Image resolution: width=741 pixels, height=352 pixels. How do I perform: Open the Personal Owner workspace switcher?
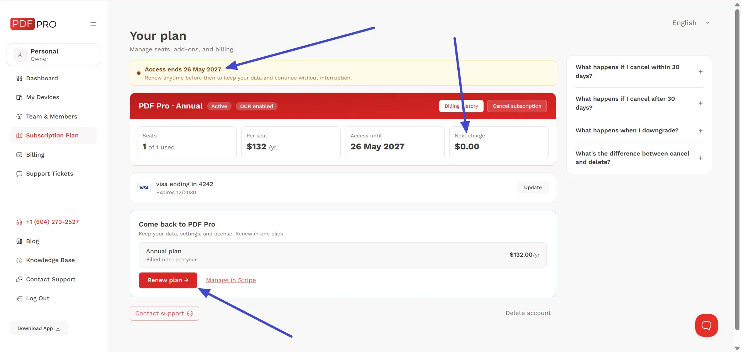pos(53,55)
